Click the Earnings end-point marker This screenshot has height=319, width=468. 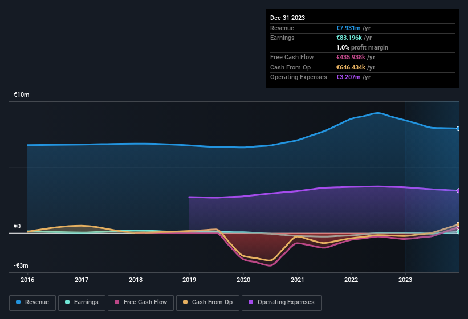pos(458,232)
